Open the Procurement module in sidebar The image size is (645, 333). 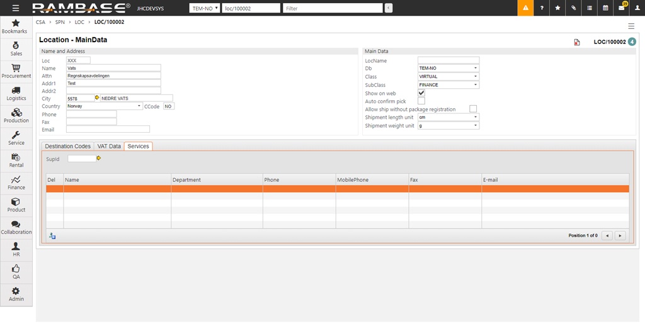[x=16, y=71]
